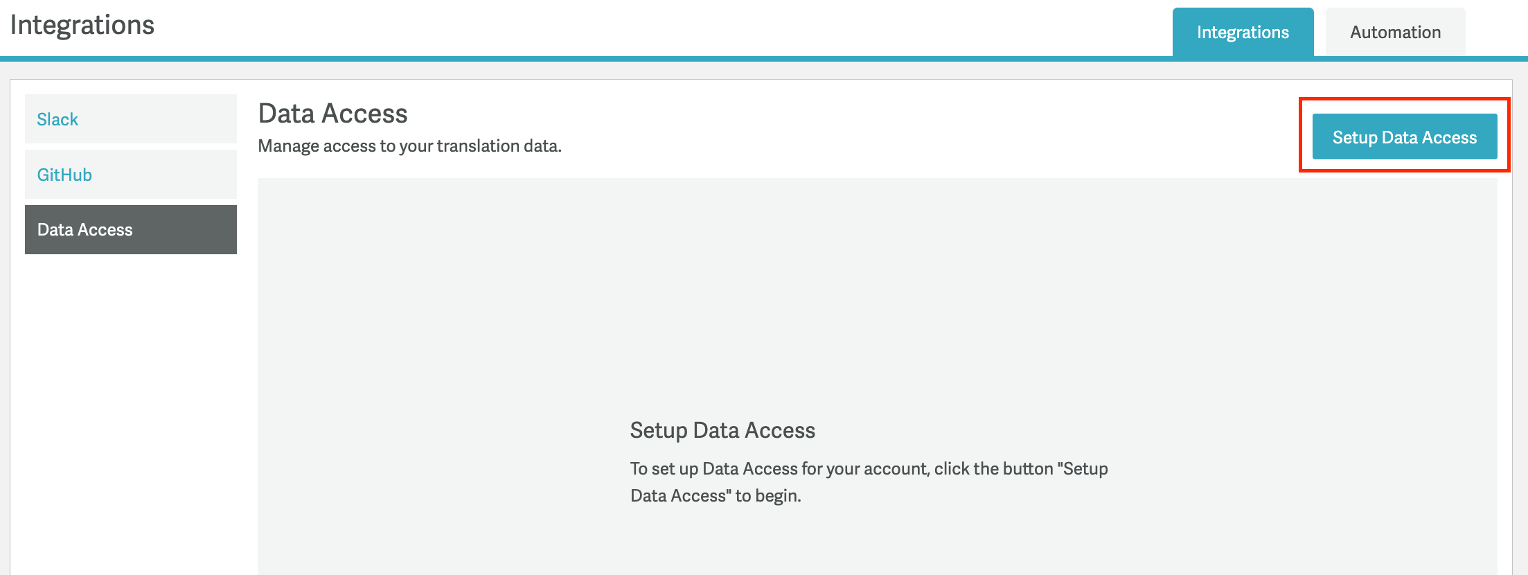Start Data Access configuration with the teal button
The image size is (1528, 575).
pos(1403,136)
